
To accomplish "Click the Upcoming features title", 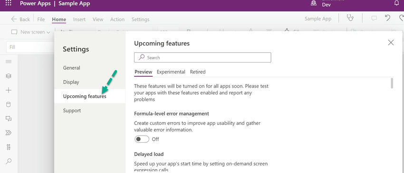I will [x=162, y=44].
